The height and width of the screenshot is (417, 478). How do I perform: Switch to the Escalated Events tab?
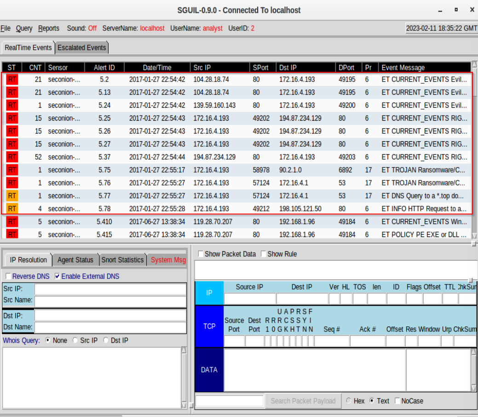click(x=81, y=47)
